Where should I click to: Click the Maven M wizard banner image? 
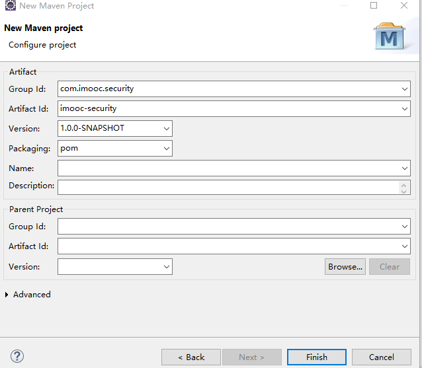click(390, 36)
